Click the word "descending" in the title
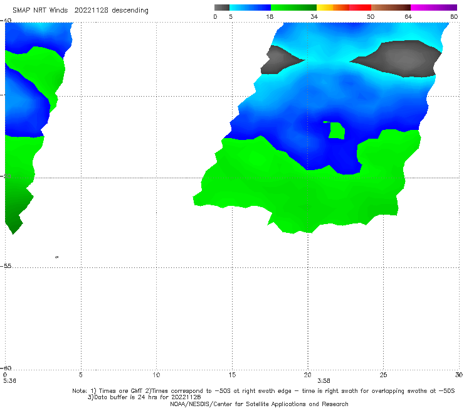 [130, 11]
